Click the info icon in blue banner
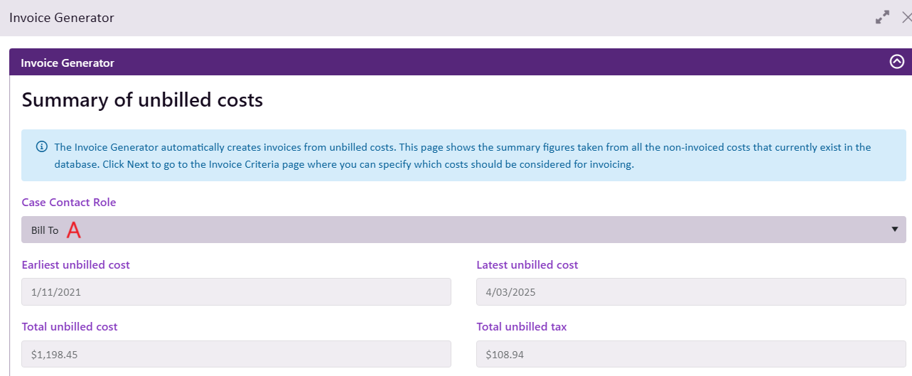The width and height of the screenshot is (912, 376). 41,147
